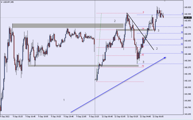Open the USDJPY,M5 chart dropdown triangle
The image size is (193, 120).
click(2, 2)
